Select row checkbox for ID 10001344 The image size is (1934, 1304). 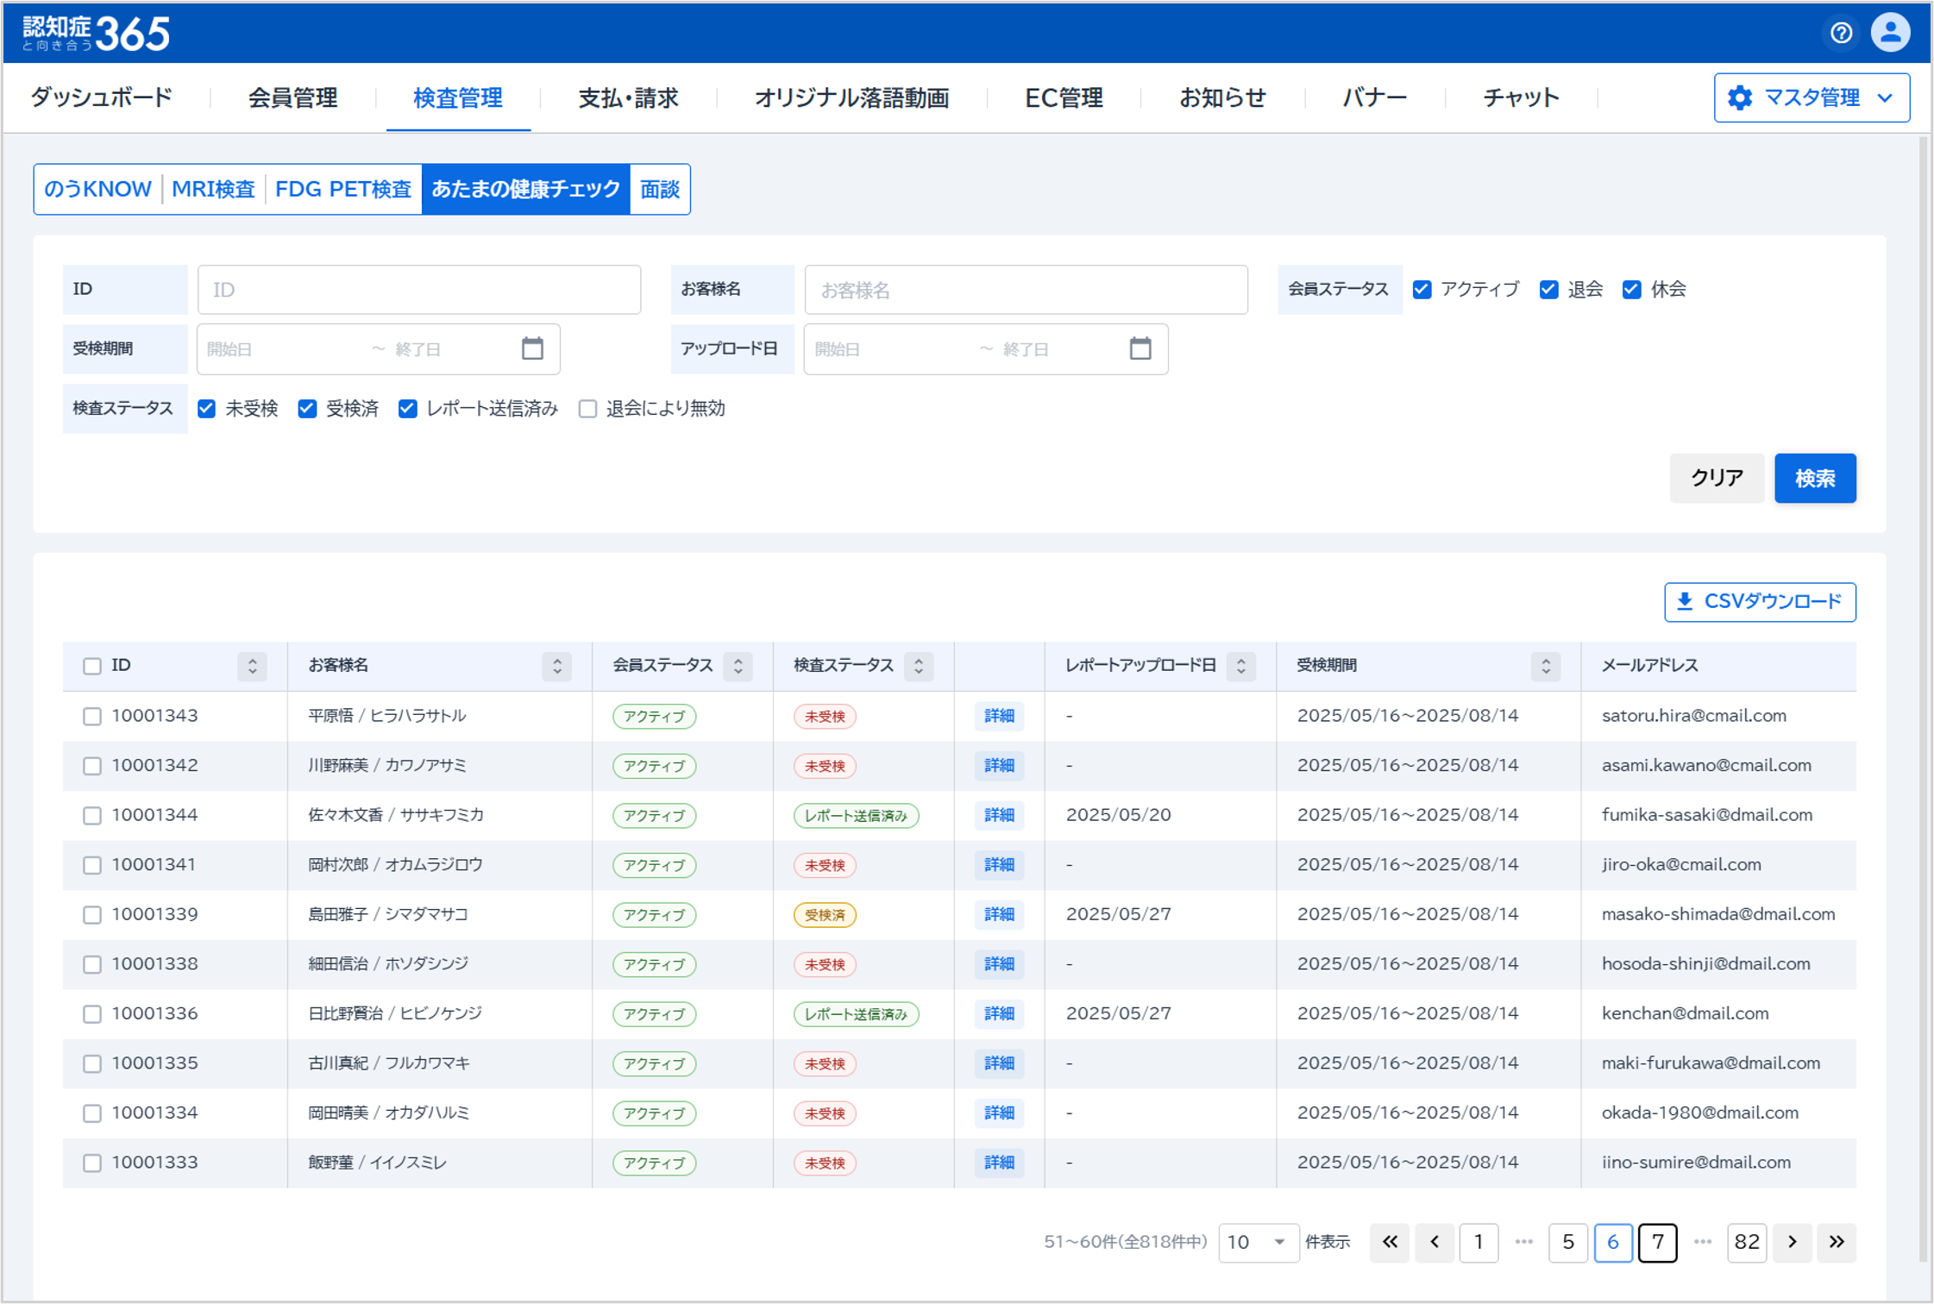point(92,816)
